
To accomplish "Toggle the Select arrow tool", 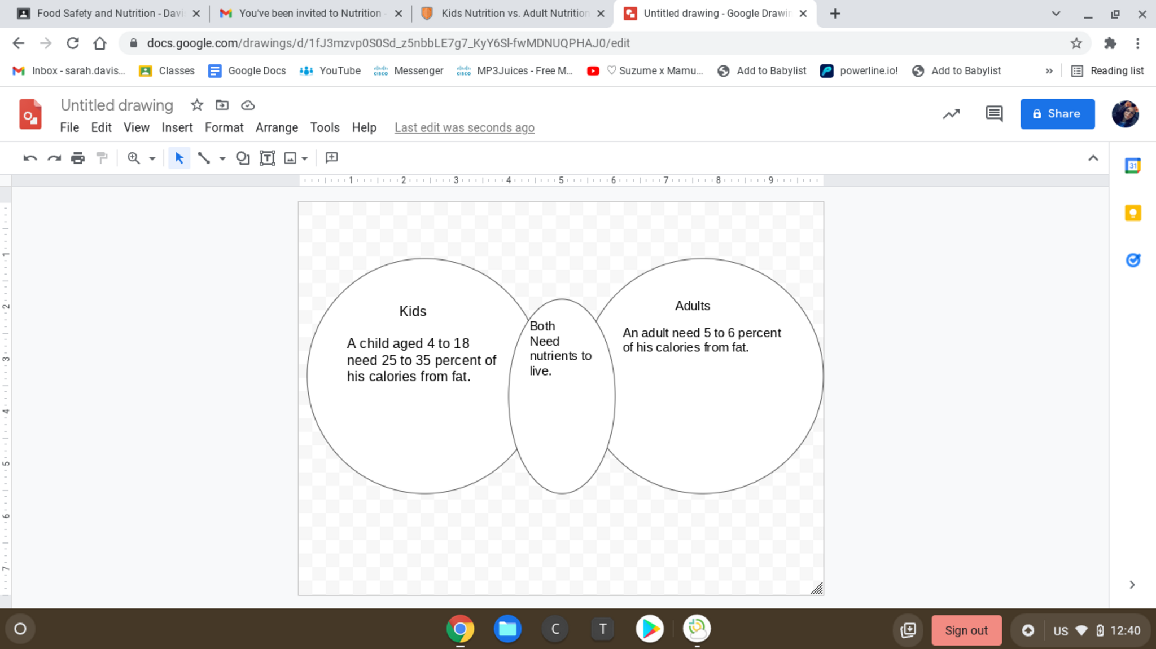I will (179, 158).
